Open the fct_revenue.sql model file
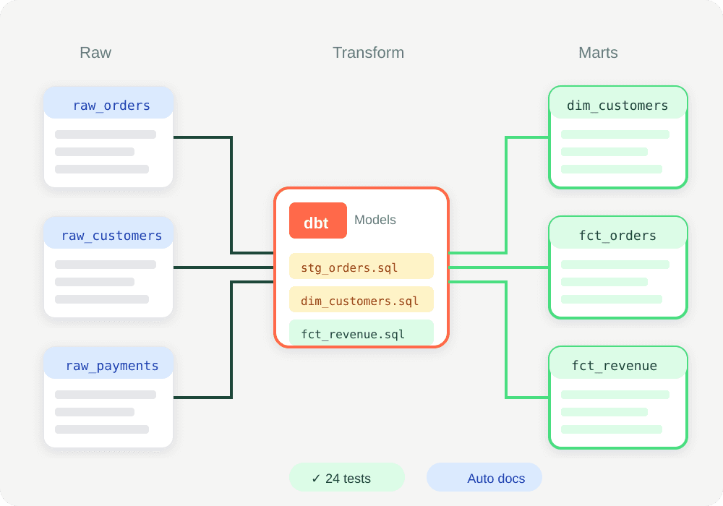This screenshot has height=506, width=723. [x=361, y=333]
